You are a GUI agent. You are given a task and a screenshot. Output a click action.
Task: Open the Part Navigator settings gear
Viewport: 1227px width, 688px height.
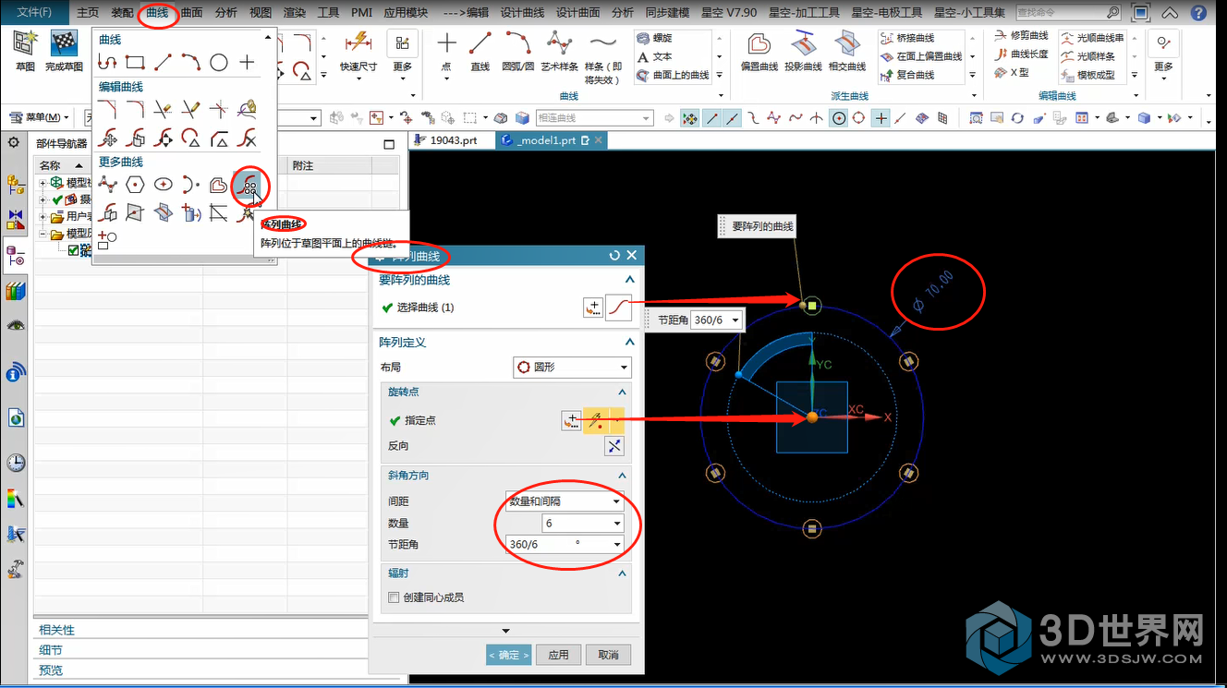(x=14, y=142)
